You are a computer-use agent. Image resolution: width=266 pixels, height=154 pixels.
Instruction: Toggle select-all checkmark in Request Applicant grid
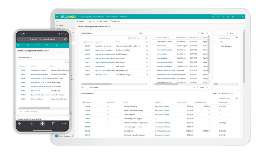pos(155,38)
